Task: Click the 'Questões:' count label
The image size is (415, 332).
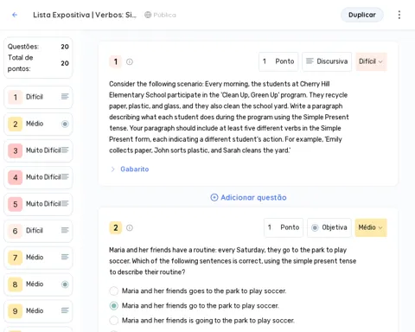Action: (x=23, y=47)
